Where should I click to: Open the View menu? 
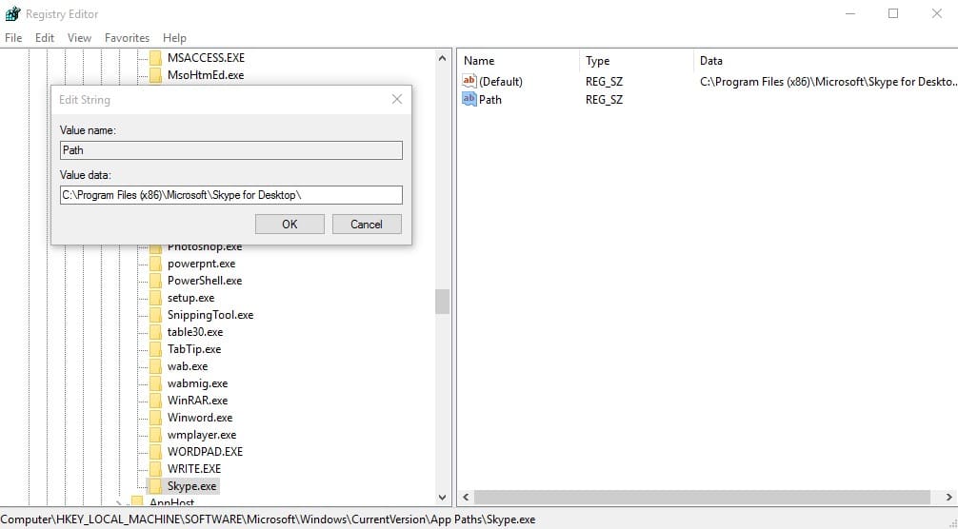pos(79,38)
